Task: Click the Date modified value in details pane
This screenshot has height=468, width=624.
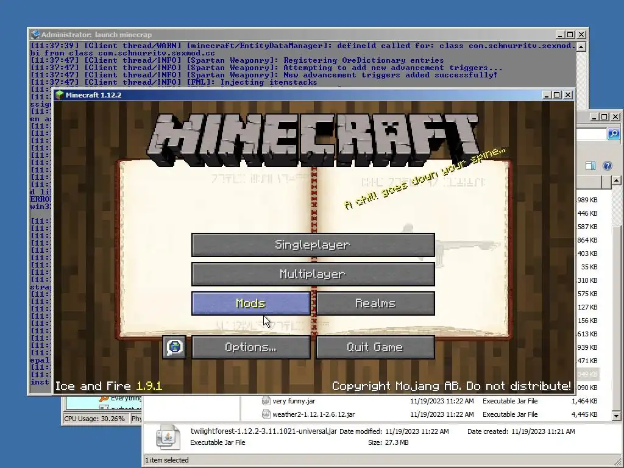Action: (x=417, y=431)
